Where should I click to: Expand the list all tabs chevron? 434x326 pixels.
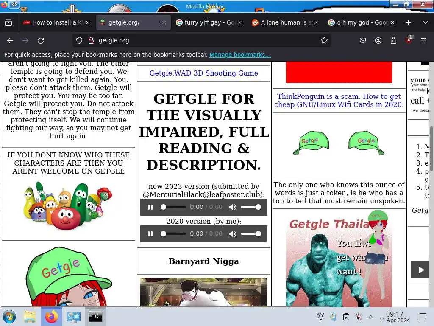click(426, 22)
